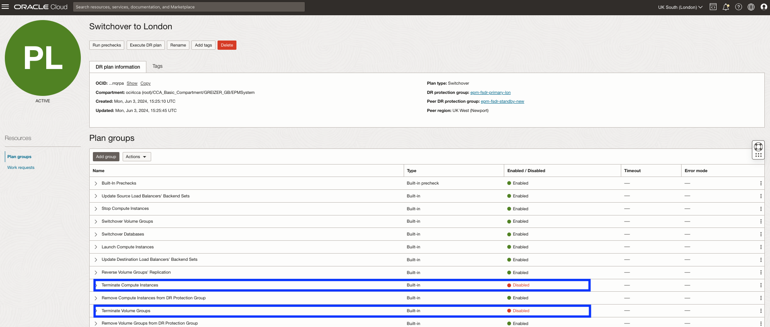The image size is (770, 327).
Task: Select the DR plan information tab
Action: click(x=118, y=67)
